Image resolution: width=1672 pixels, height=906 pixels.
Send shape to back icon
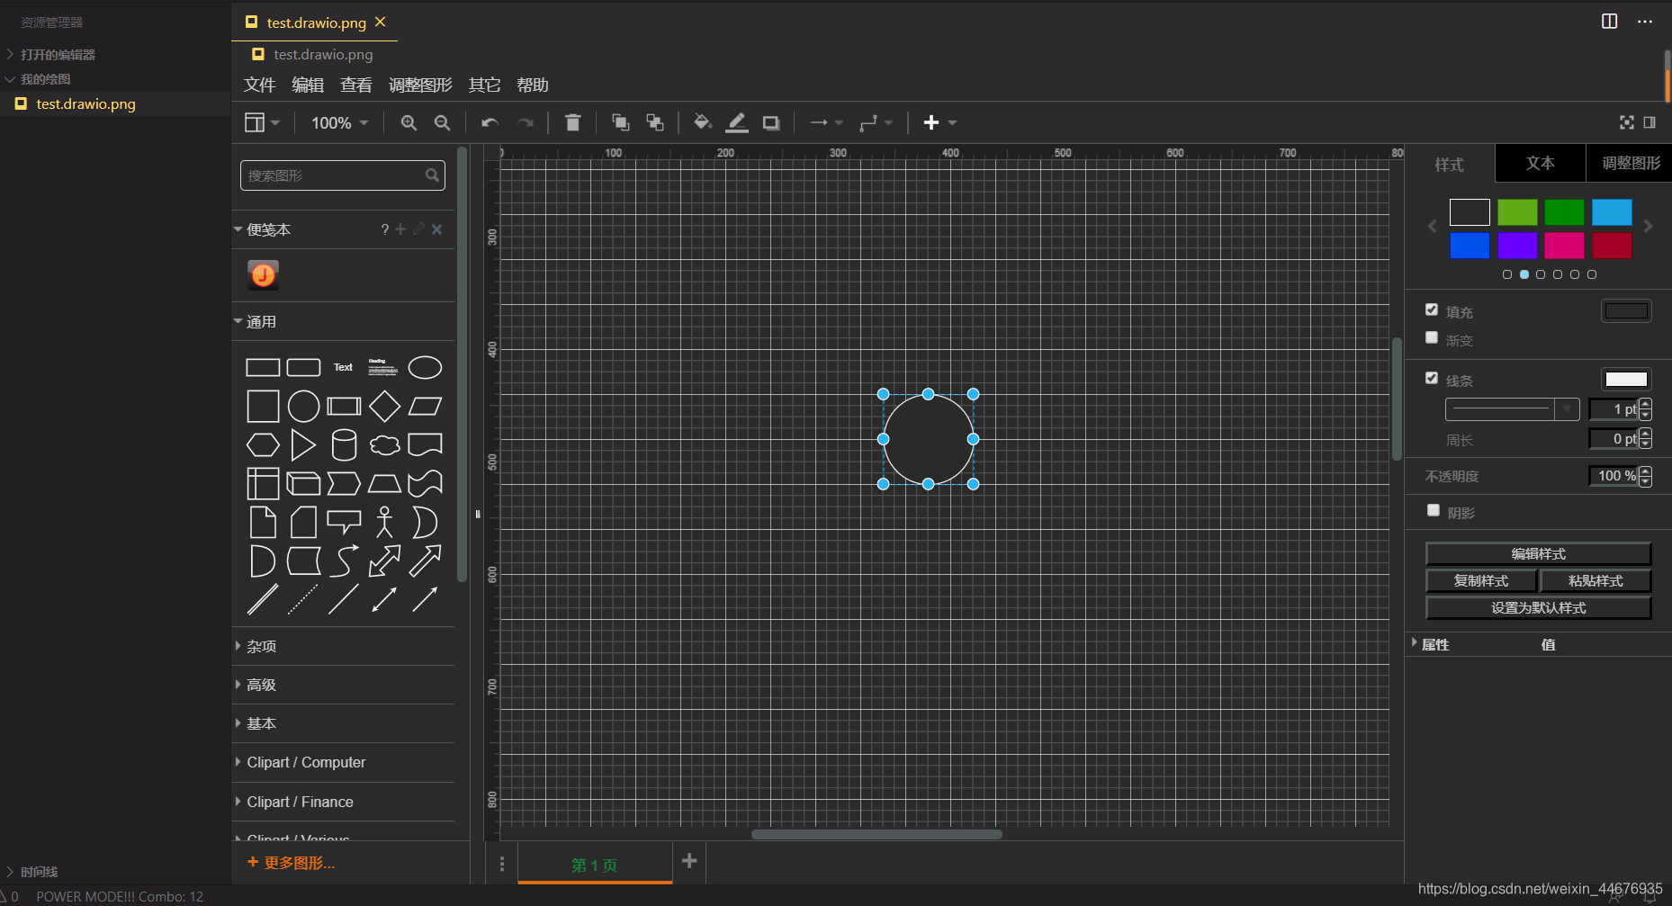[655, 122]
